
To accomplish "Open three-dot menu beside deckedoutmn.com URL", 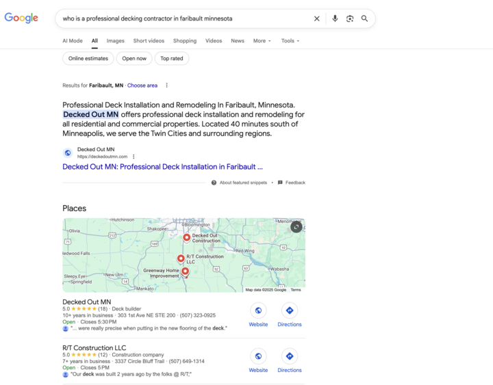I will 134,157.
